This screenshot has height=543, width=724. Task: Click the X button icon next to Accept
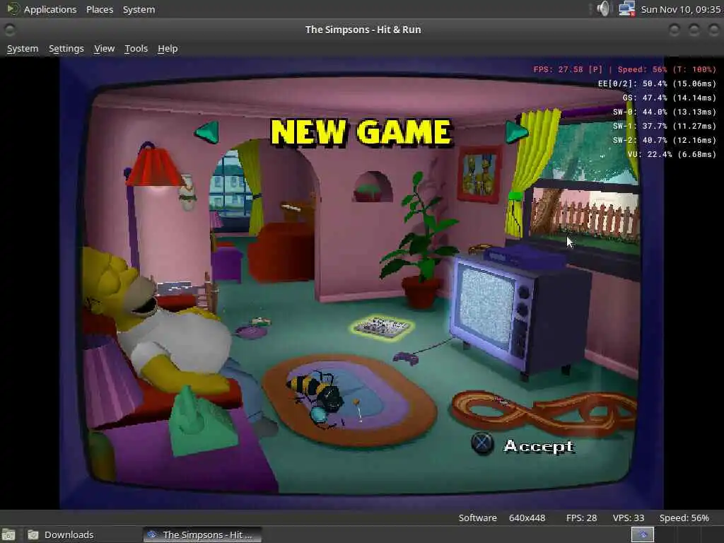click(x=482, y=443)
